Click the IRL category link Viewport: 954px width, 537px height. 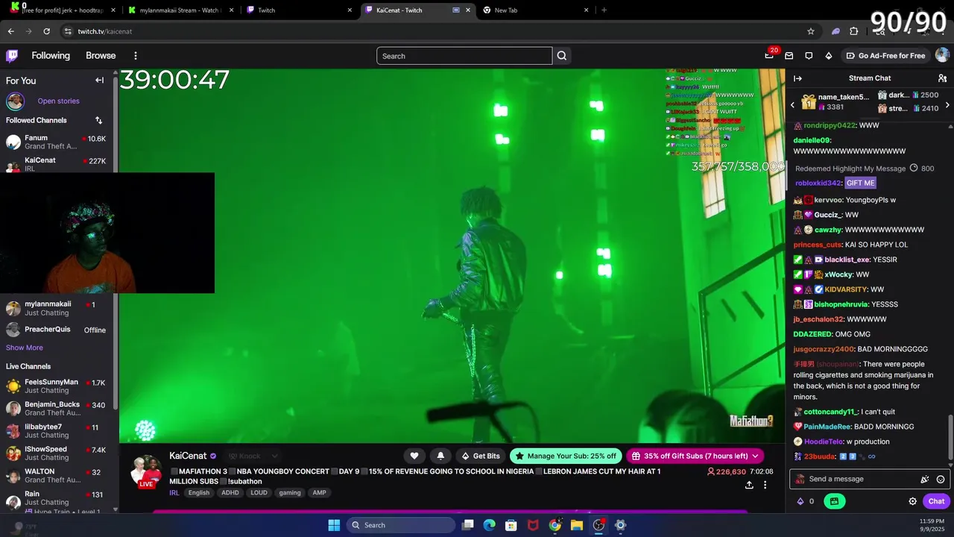pos(174,492)
